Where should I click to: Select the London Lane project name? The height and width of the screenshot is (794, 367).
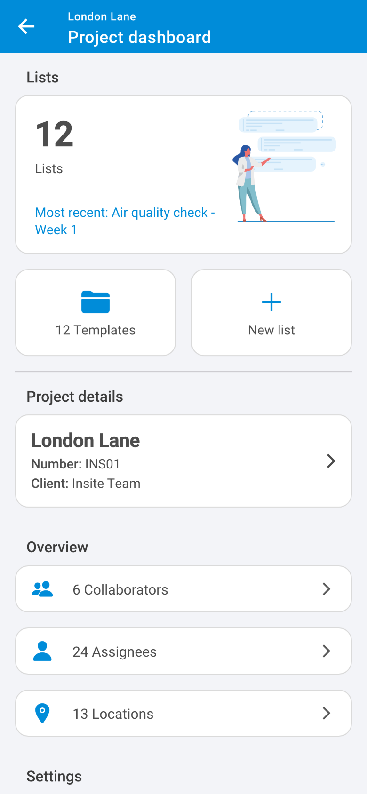tap(86, 441)
